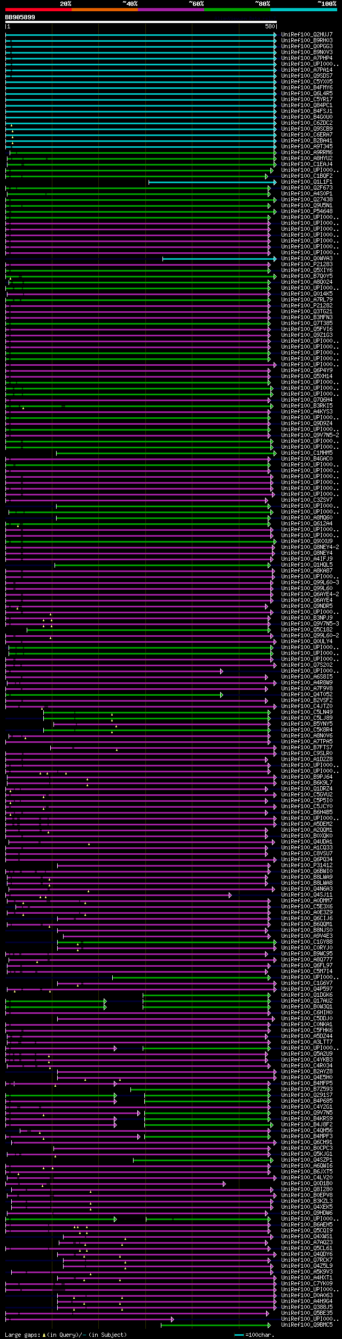The width and height of the screenshot is (342, 1339).
Task: Open hit UniRef100_Q4SJ11
Action: click(x=307, y=895)
